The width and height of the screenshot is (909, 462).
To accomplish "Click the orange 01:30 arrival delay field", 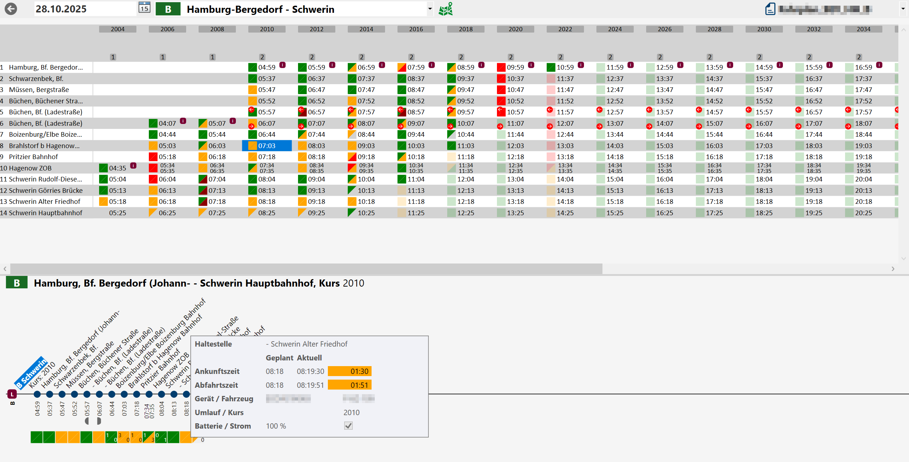I will (x=350, y=371).
